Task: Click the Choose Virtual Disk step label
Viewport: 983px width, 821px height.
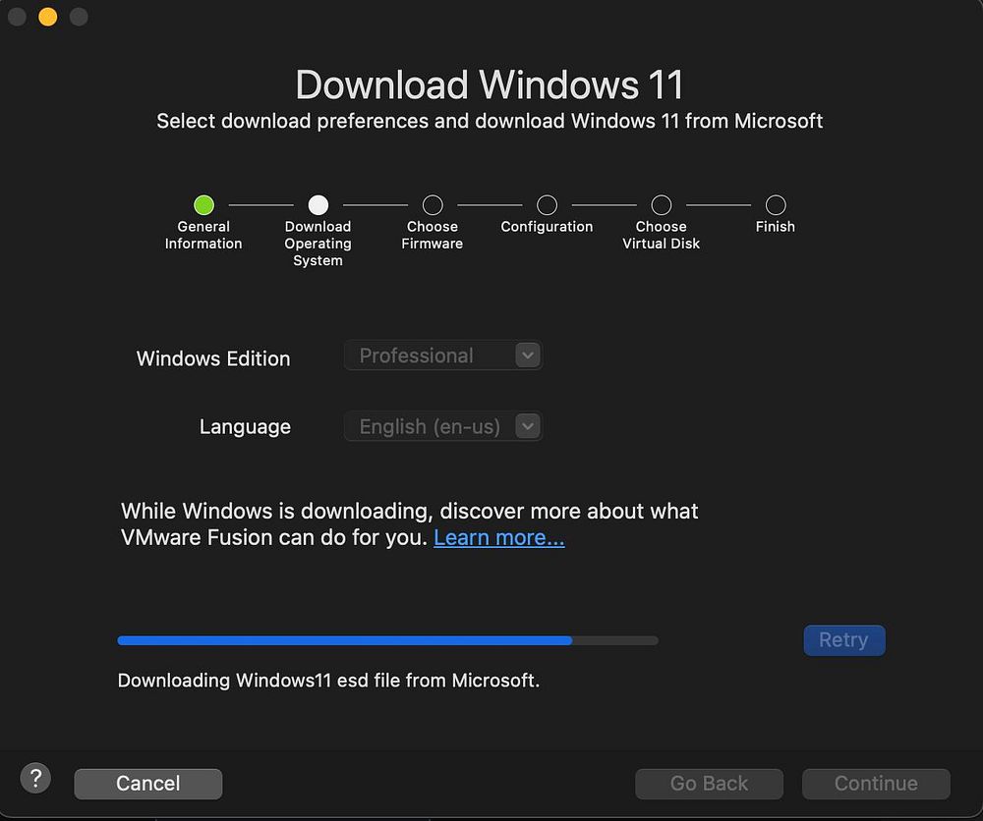Action: [661, 235]
